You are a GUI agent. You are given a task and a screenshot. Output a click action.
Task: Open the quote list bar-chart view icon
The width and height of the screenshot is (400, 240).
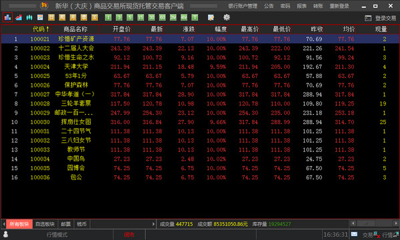[7, 17]
